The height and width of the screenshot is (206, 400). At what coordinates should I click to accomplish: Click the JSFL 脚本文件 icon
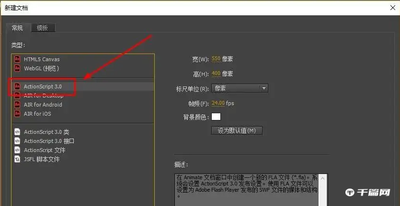tap(17, 159)
